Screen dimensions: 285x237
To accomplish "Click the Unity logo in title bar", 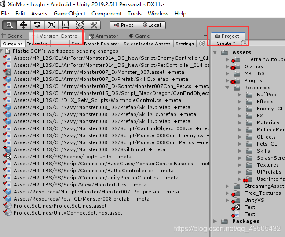I will [3, 4].
